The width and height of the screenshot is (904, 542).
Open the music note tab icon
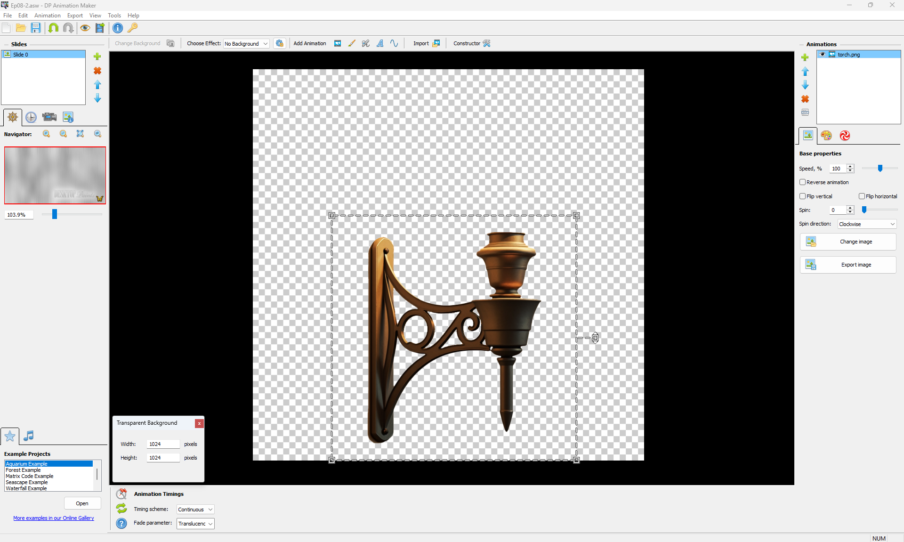(x=29, y=436)
